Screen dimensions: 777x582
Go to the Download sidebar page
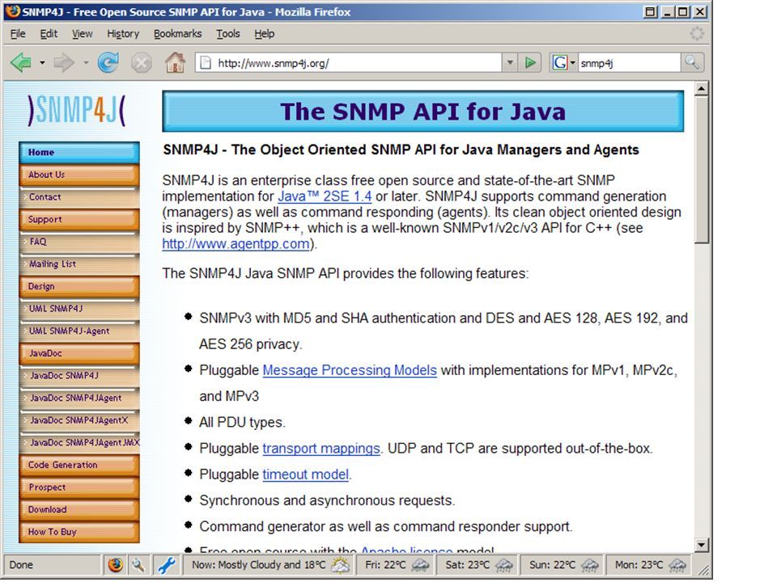(79, 510)
